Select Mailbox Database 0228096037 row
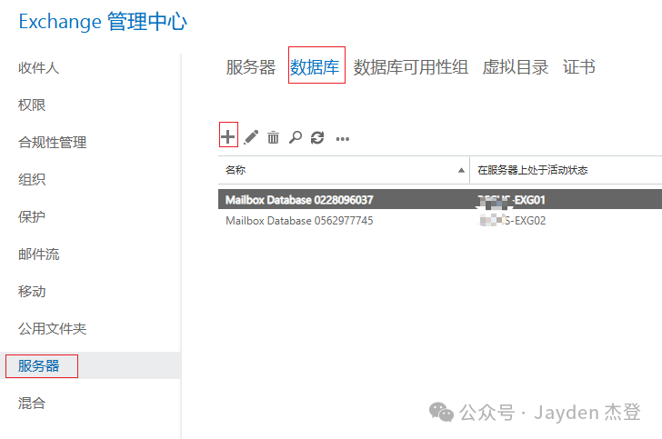Viewport: 662px width, 439px height. [299, 199]
